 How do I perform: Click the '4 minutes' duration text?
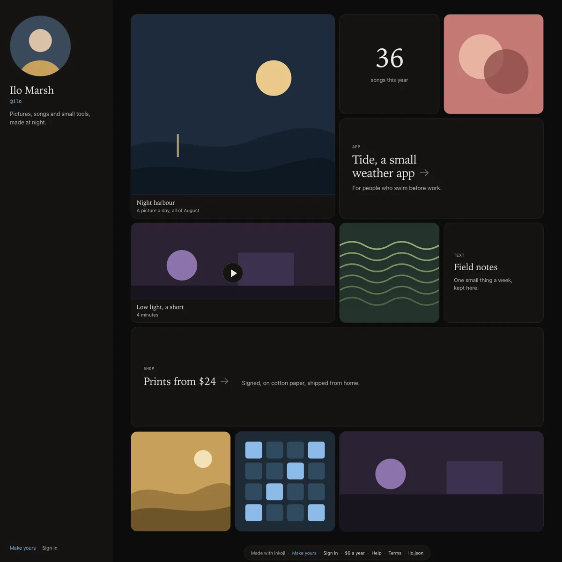(148, 315)
